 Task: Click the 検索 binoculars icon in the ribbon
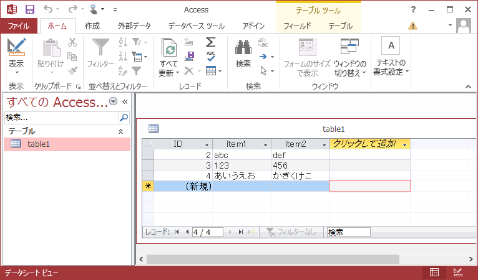(243, 47)
